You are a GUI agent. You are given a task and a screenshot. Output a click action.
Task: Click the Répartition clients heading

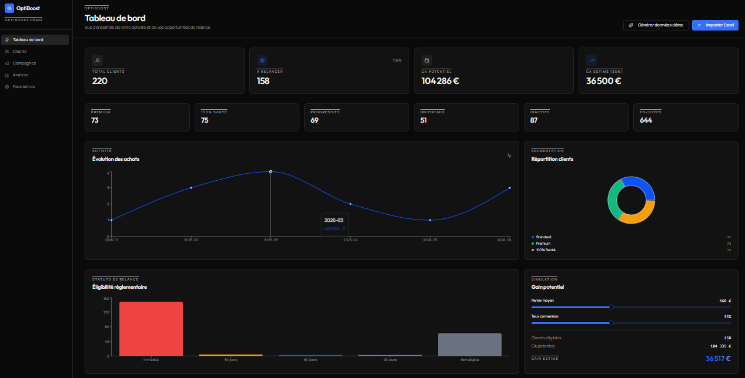[552, 159]
